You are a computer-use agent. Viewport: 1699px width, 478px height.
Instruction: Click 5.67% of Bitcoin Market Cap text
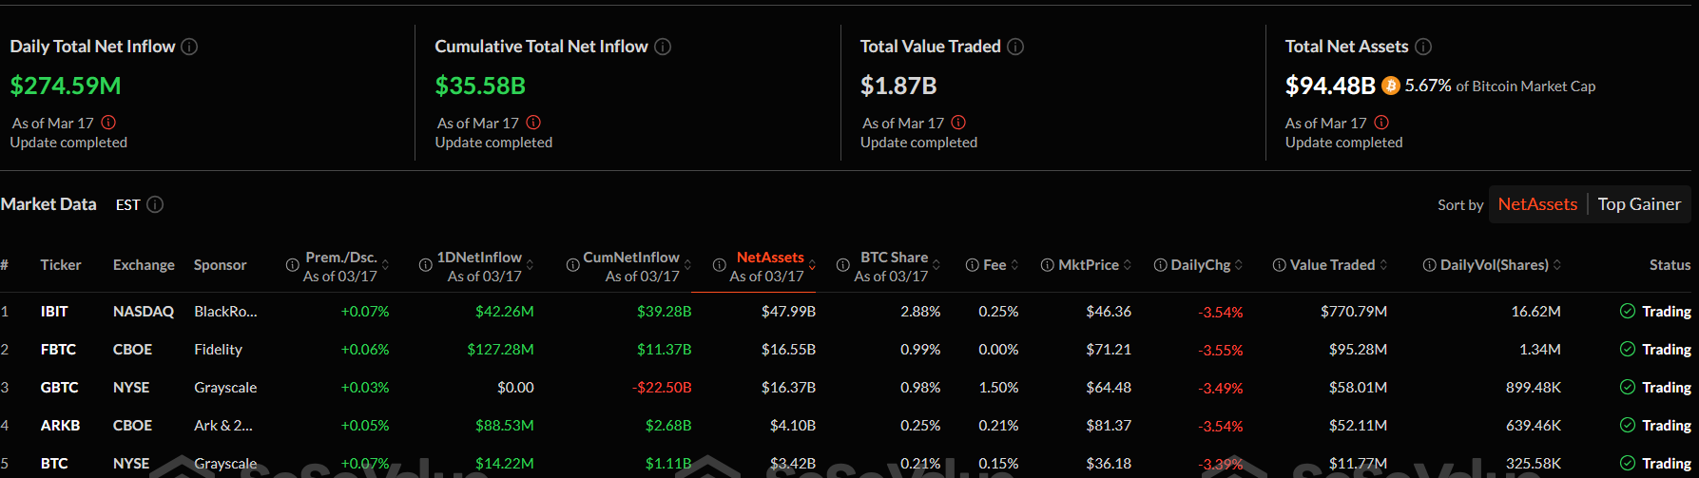1500,86
